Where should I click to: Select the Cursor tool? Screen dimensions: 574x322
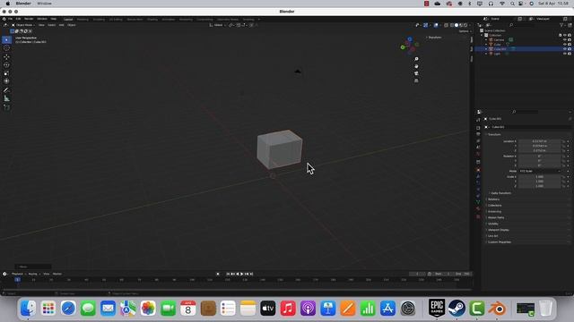[x=6, y=47]
